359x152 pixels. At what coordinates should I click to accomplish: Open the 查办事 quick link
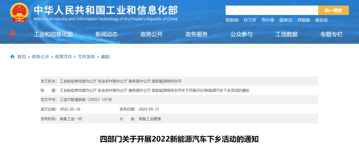click(268, 20)
